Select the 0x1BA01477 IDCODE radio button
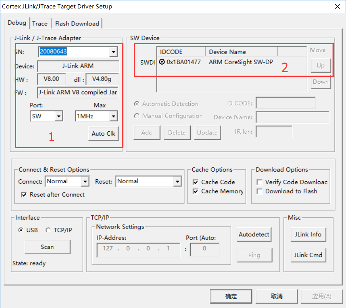This screenshot has width=346, height=308. tap(162, 62)
